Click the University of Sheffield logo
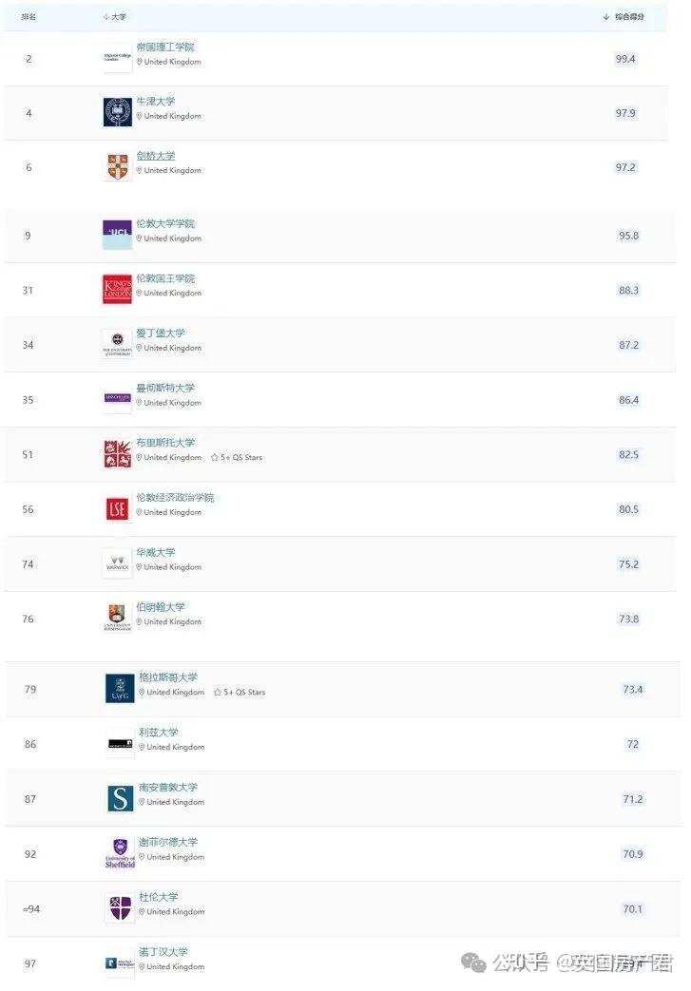The width and height of the screenshot is (691, 991). click(121, 852)
